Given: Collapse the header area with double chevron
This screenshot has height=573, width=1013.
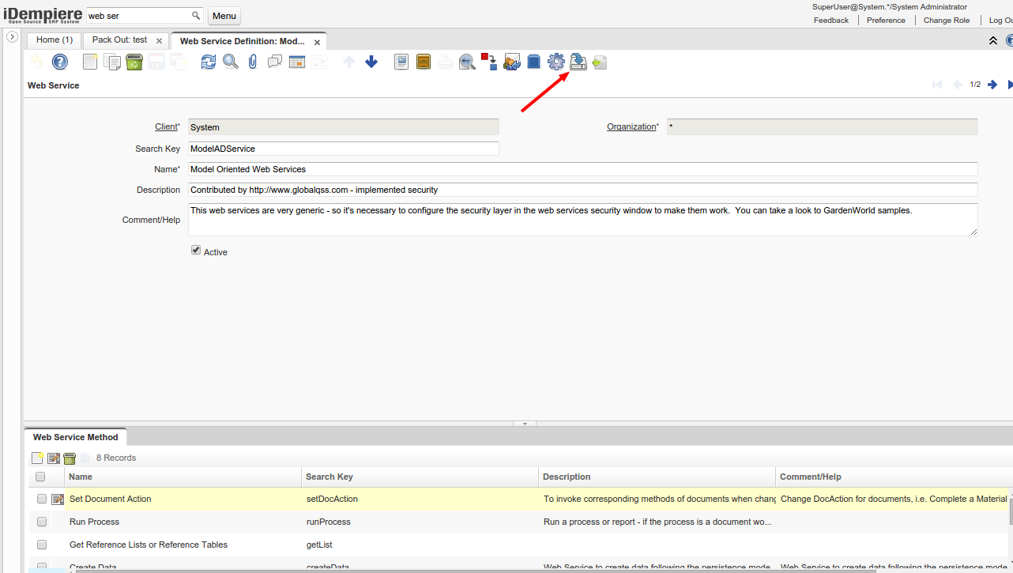Looking at the screenshot, I should click(x=993, y=40).
